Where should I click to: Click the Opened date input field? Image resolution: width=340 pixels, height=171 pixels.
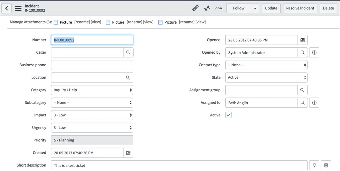tap(261, 40)
